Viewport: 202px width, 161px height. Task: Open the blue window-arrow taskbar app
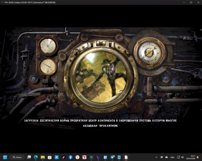point(105,157)
